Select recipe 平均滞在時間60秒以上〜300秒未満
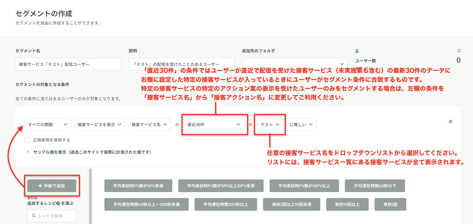The width and height of the screenshot is (473, 224). pos(146,204)
